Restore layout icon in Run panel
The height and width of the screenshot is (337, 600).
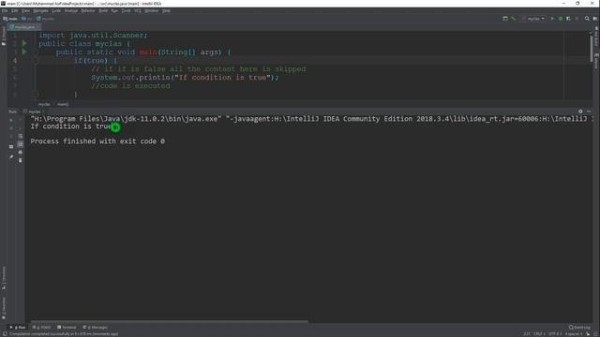[x=11, y=146]
